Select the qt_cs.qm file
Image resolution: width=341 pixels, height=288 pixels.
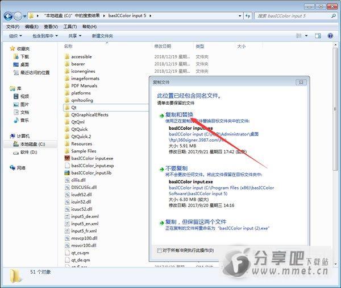pyautogui.click(x=77, y=253)
